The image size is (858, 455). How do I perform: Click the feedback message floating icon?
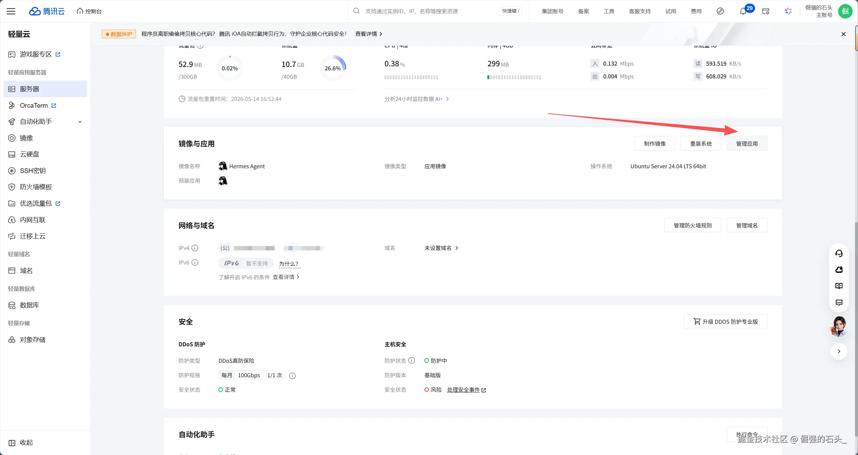point(839,303)
